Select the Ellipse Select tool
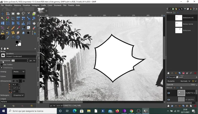 18,14
